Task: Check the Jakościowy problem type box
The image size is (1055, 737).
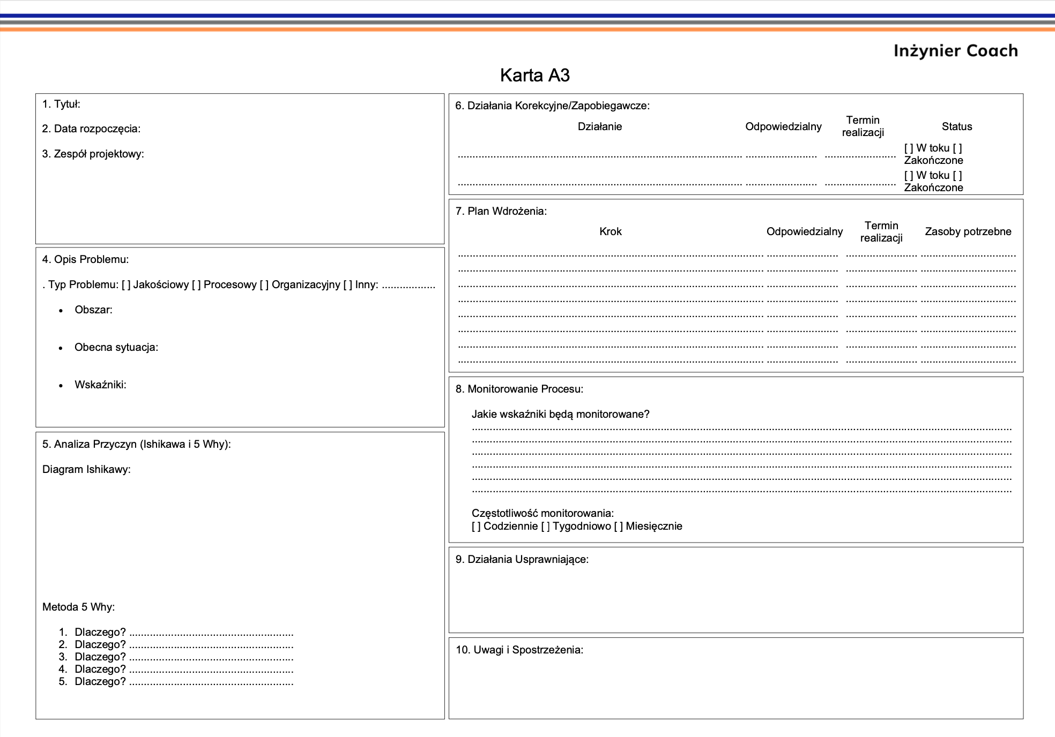Action: (126, 285)
